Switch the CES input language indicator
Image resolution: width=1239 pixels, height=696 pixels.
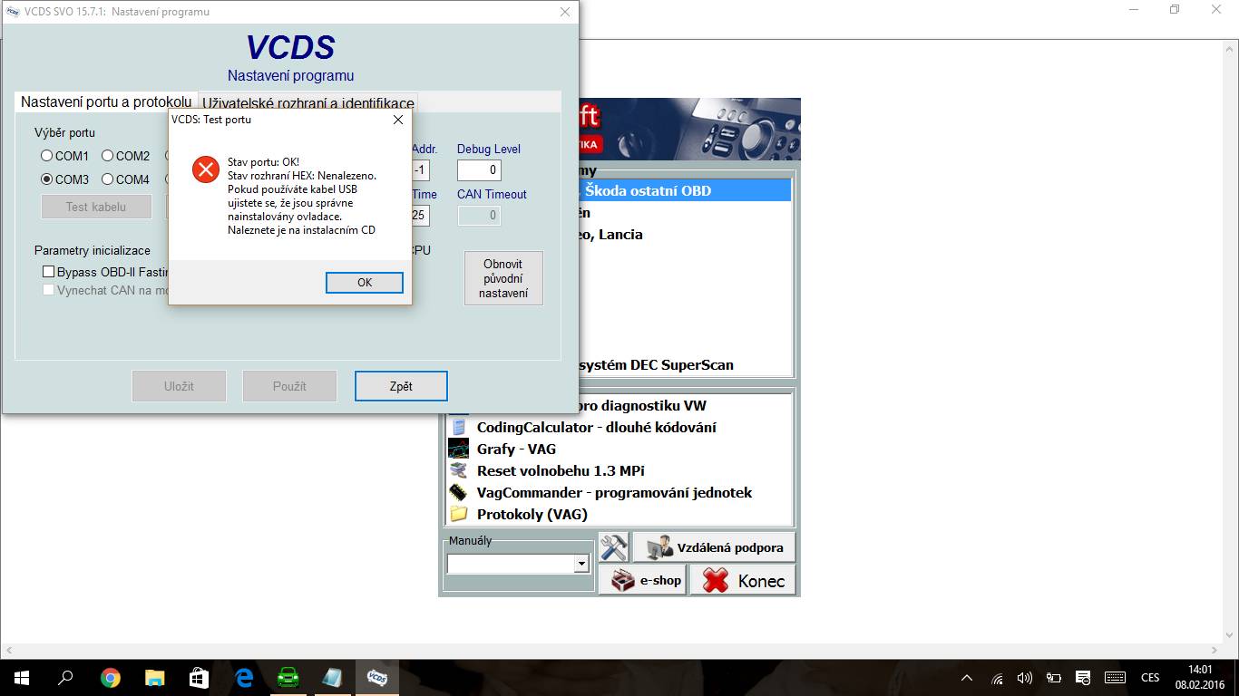click(x=1150, y=678)
